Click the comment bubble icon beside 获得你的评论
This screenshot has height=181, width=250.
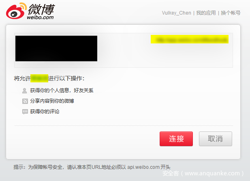[25, 112]
